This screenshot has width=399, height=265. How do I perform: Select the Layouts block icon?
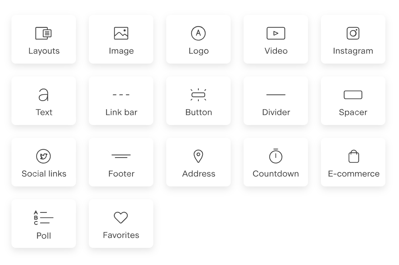pyautogui.click(x=43, y=33)
